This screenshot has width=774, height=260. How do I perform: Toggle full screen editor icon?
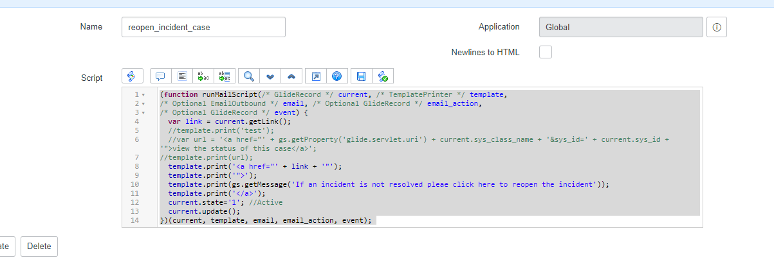315,76
